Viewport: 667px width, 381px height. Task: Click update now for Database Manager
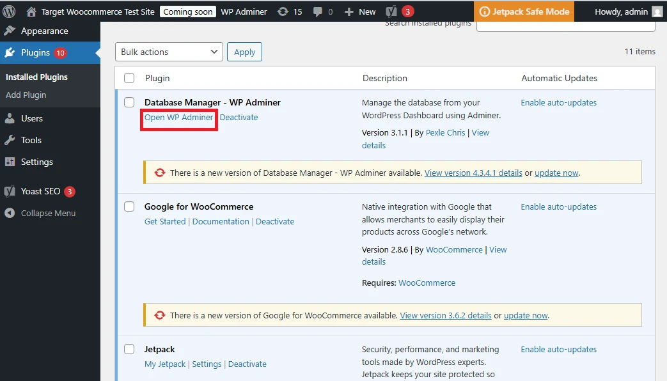556,173
